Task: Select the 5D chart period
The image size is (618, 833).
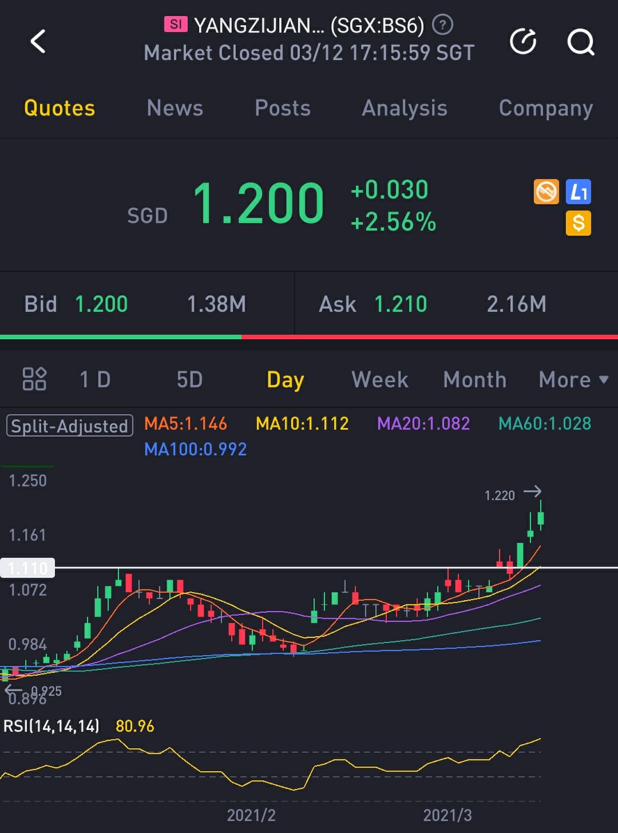Action: point(189,379)
